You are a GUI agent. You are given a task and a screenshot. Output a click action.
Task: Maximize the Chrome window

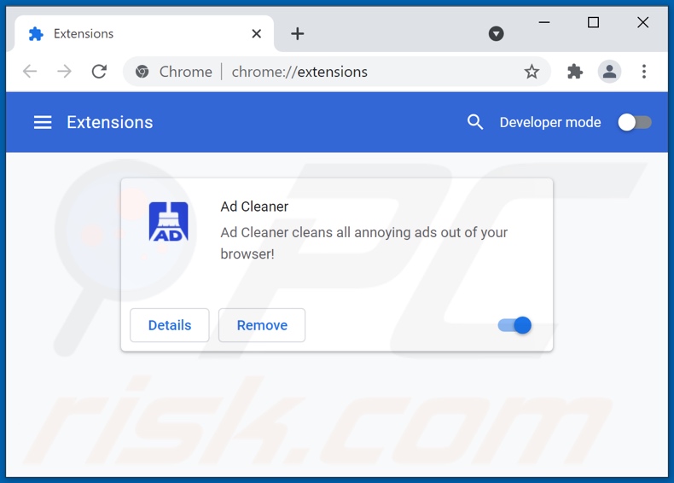pos(593,22)
